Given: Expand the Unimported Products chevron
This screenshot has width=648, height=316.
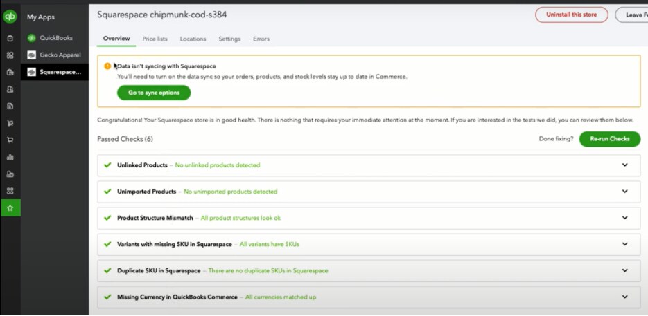Looking at the screenshot, I should 625,192.
